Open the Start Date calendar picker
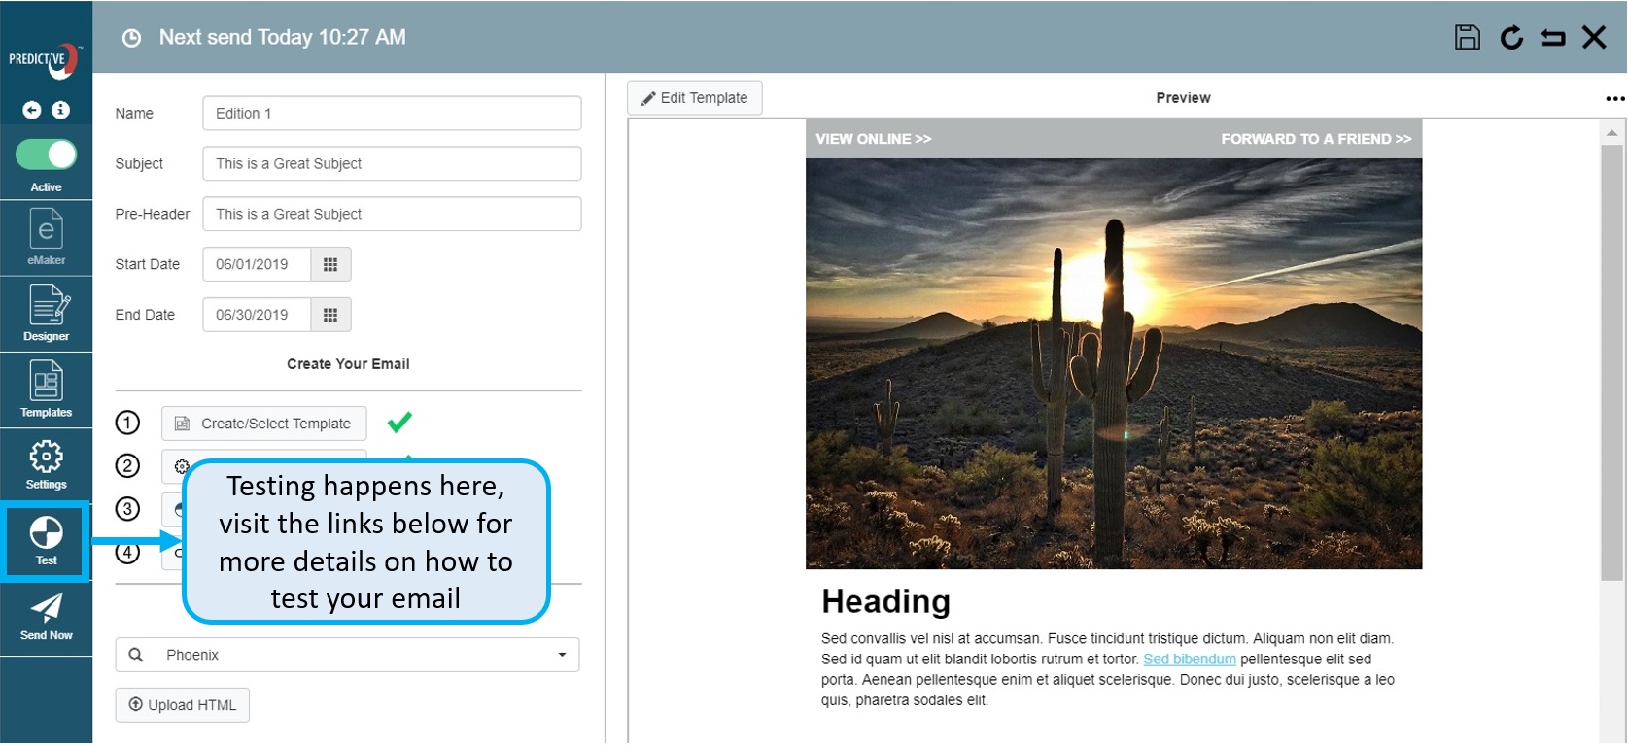1628x746 pixels. [330, 264]
